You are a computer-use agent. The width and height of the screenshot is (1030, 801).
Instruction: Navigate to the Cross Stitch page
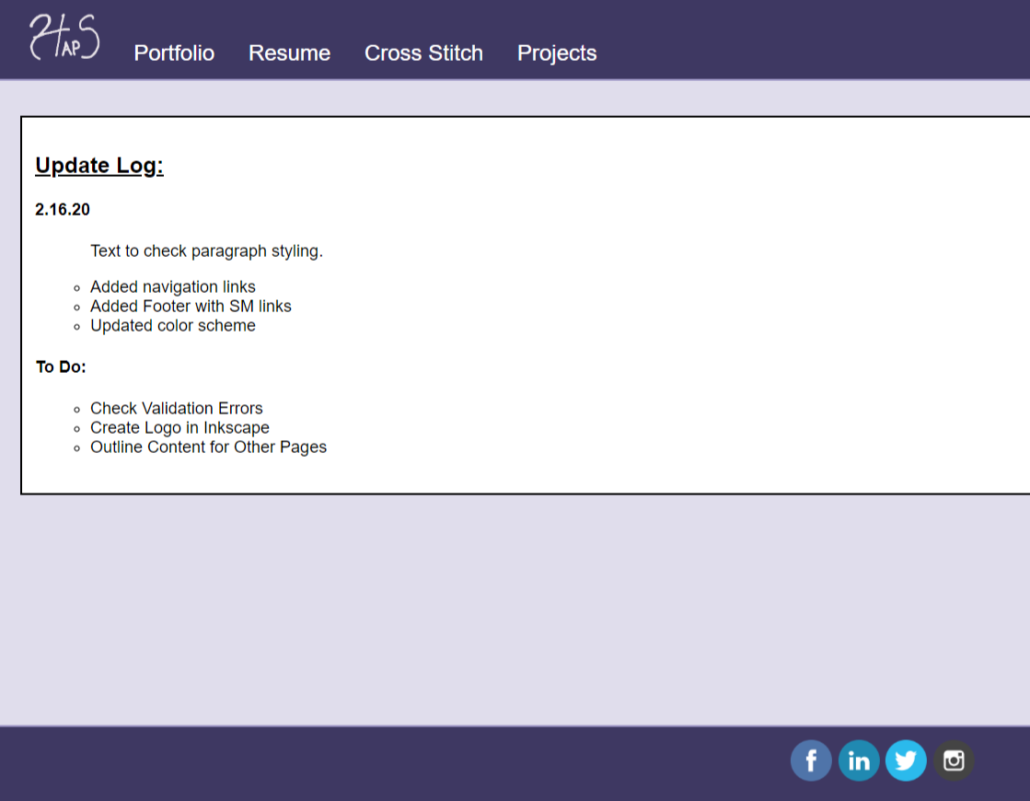point(423,53)
